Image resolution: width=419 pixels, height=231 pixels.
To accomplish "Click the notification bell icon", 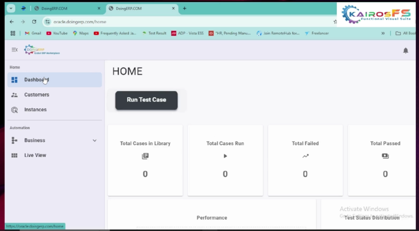I will point(405,50).
